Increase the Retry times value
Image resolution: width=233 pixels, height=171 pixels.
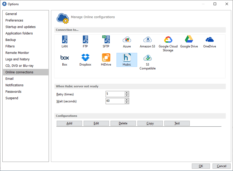tap(127, 93)
